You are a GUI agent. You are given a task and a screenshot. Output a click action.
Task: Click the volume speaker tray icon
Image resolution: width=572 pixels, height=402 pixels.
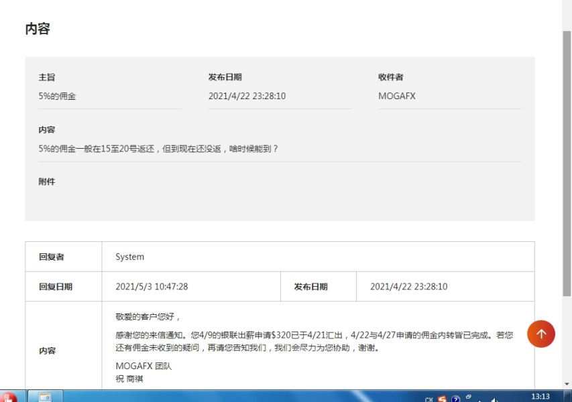pyautogui.click(x=494, y=400)
